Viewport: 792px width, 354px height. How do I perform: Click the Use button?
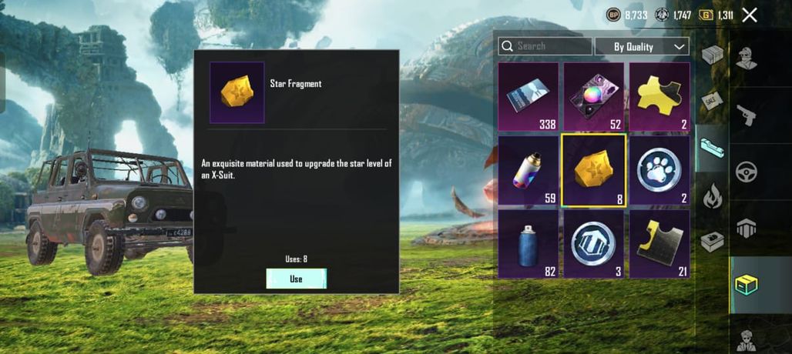(x=297, y=279)
